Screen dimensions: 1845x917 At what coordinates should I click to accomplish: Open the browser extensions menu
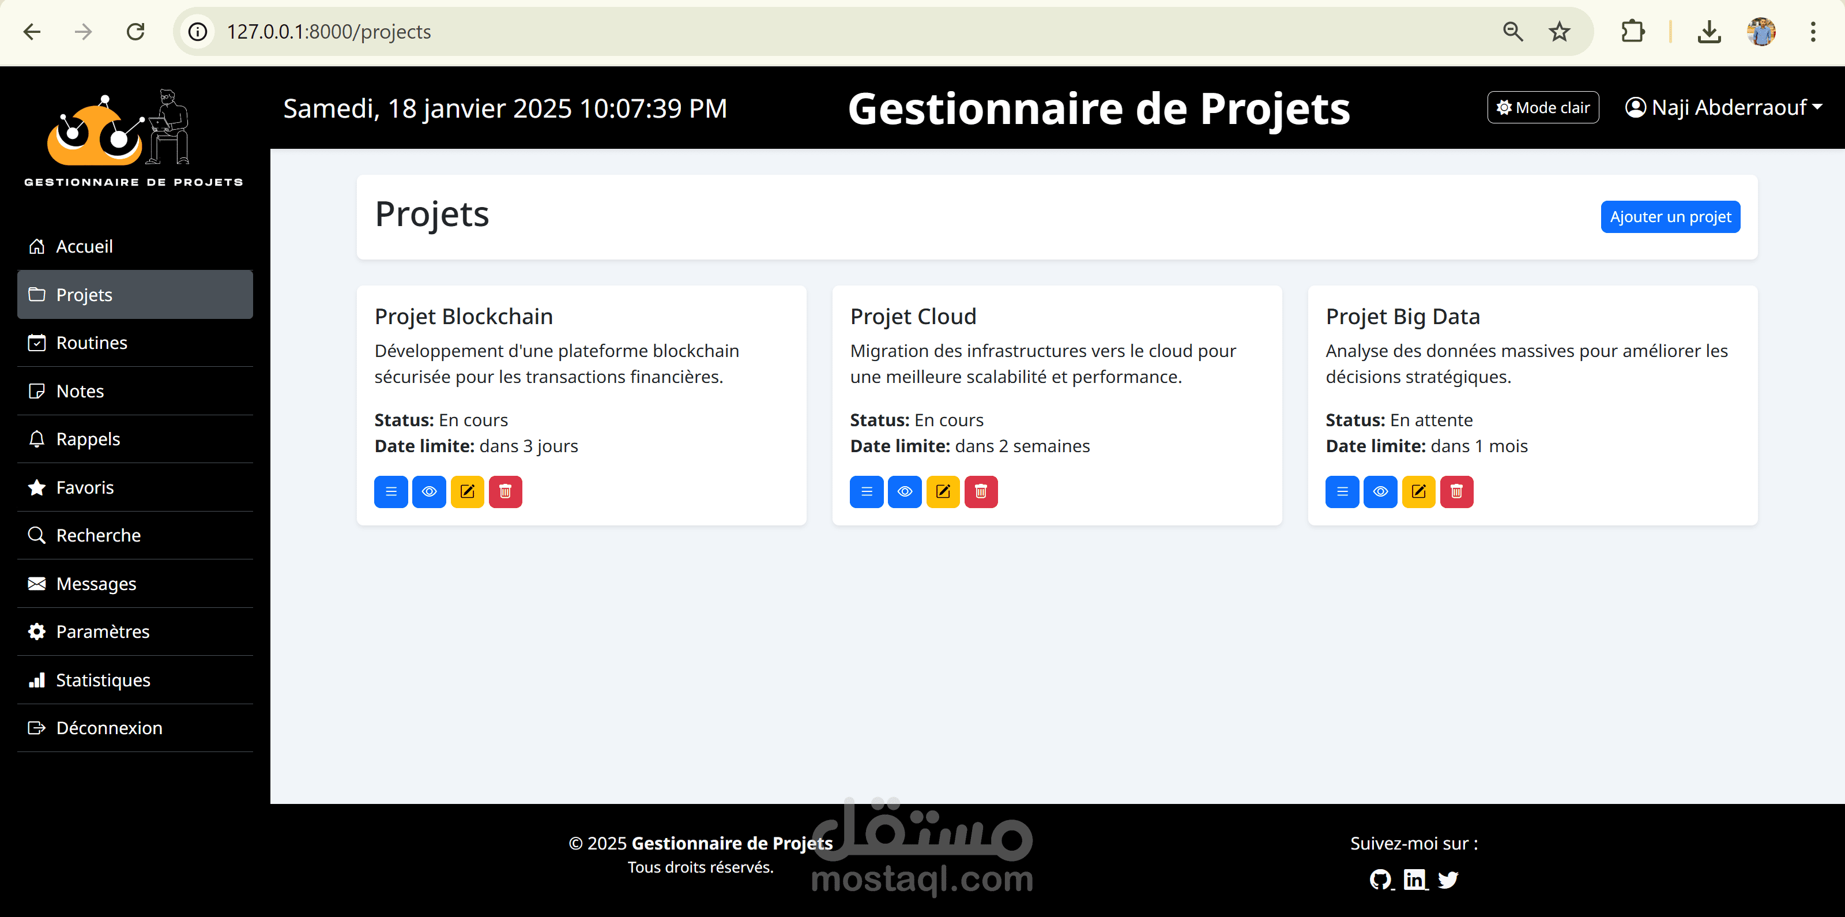(x=1632, y=32)
